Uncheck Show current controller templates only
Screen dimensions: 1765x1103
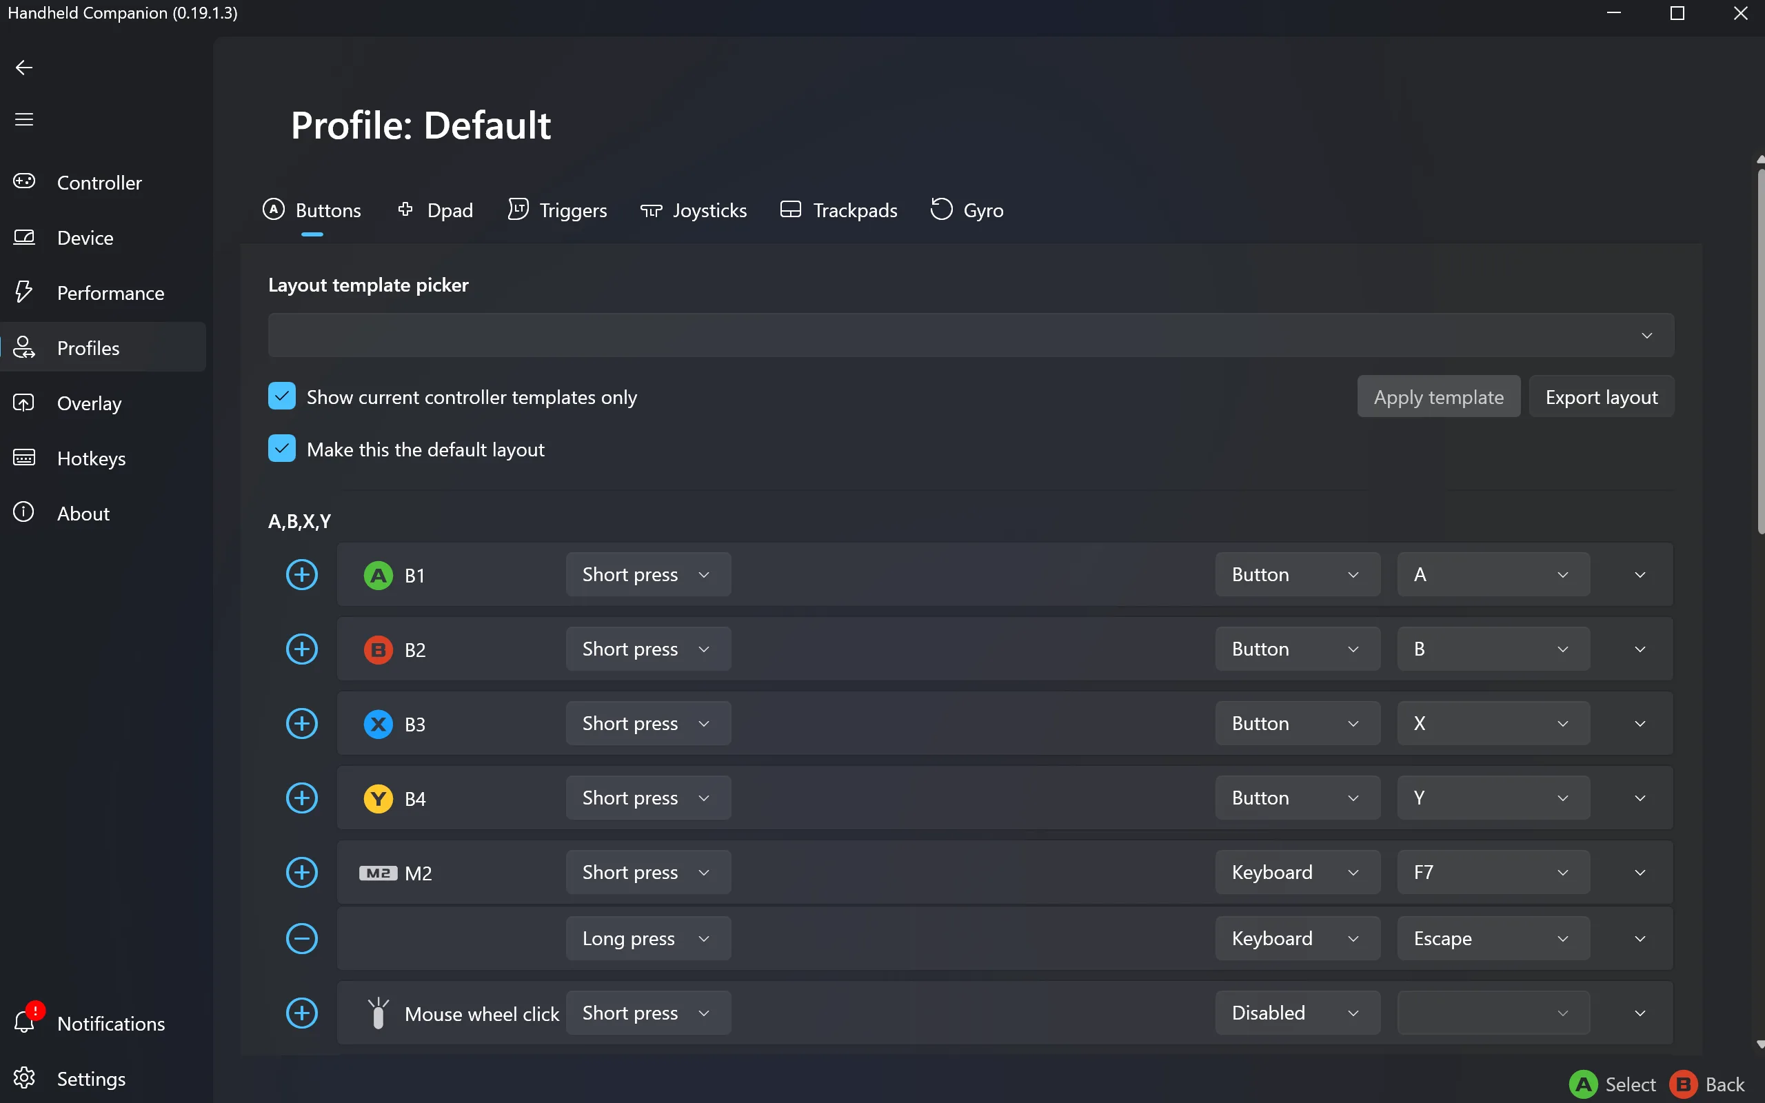pos(282,396)
